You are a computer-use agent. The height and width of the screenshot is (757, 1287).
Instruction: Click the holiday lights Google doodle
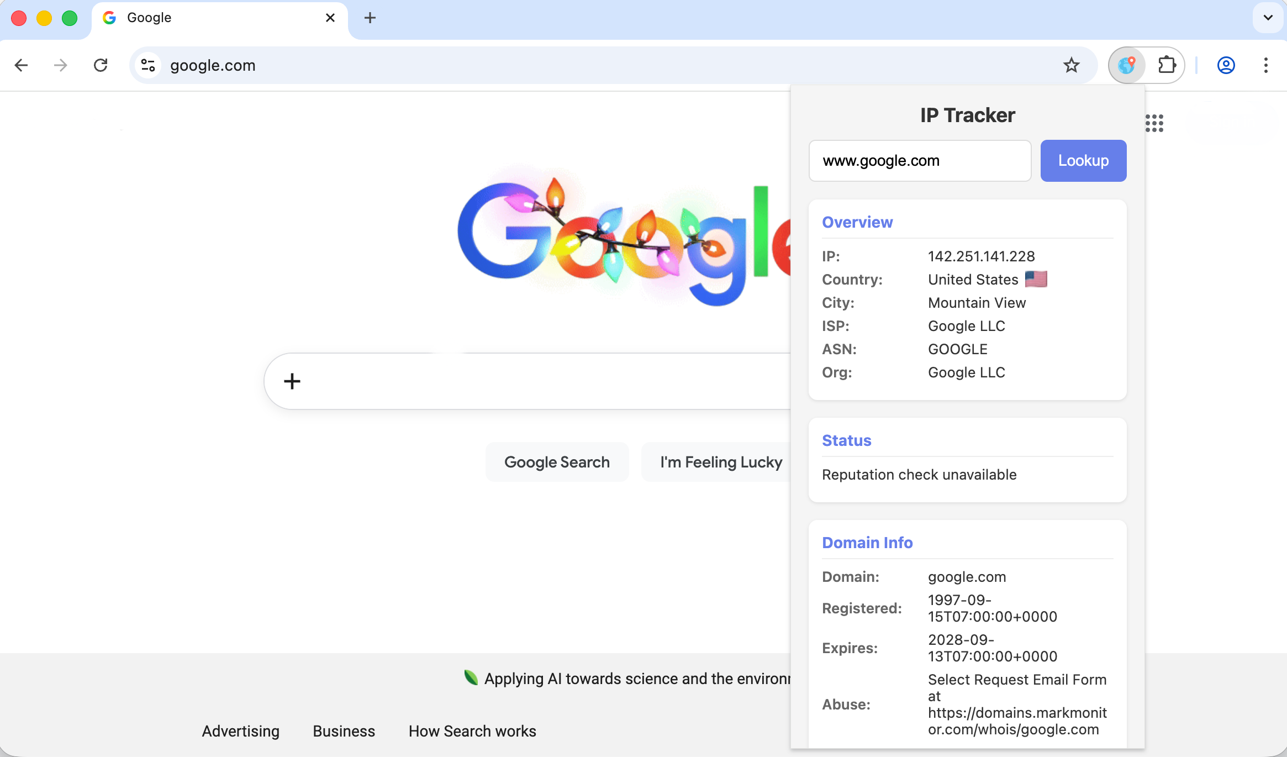pyautogui.click(x=624, y=238)
